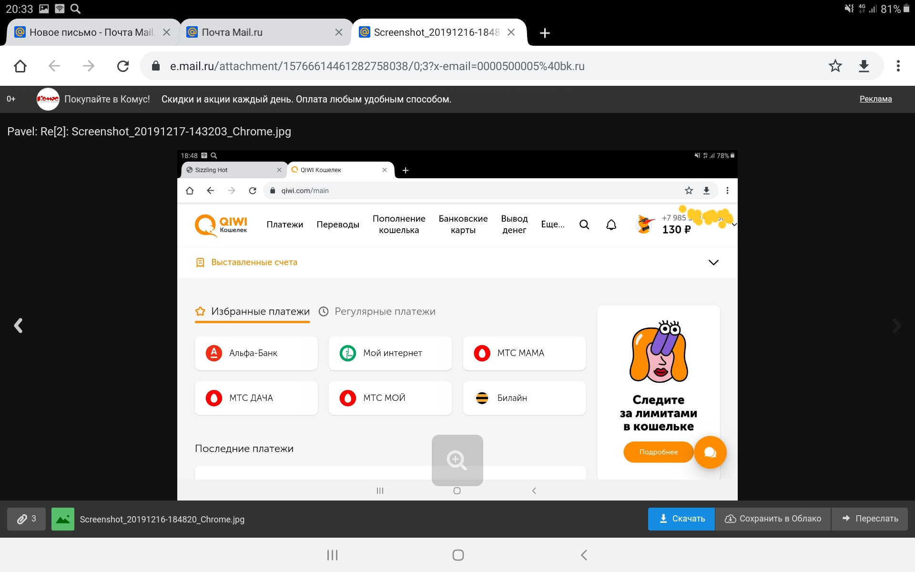Click the Screenshot file thumbnail icon
The image size is (915, 572).
point(63,519)
